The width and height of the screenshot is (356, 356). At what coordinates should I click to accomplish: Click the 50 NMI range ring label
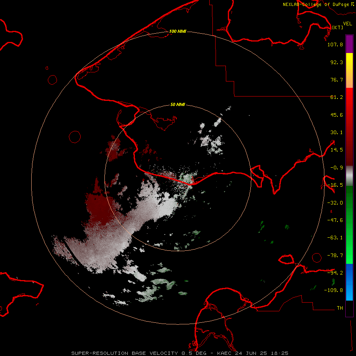click(x=178, y=105)
